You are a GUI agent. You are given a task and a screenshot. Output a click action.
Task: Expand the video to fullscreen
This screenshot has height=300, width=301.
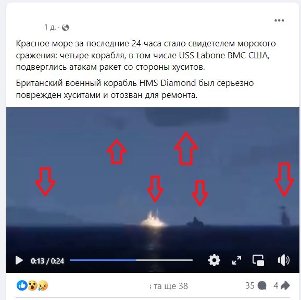[236, 260]
